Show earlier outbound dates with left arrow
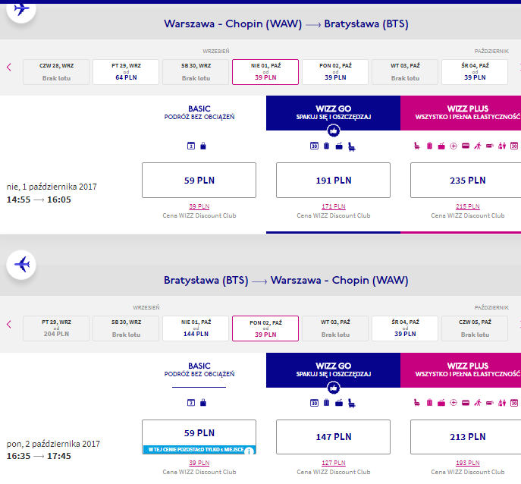This screenshot has width=521, height=484. click(x=9, y=68)
